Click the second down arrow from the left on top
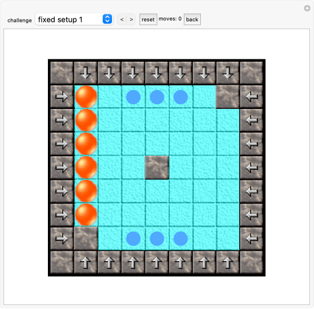The image size is (314, 309). 109,73
